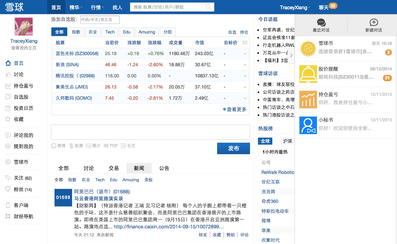Viewport: 397px width, 244px height.
Task: Click 查看更多 under stock table
Action: 235,109
